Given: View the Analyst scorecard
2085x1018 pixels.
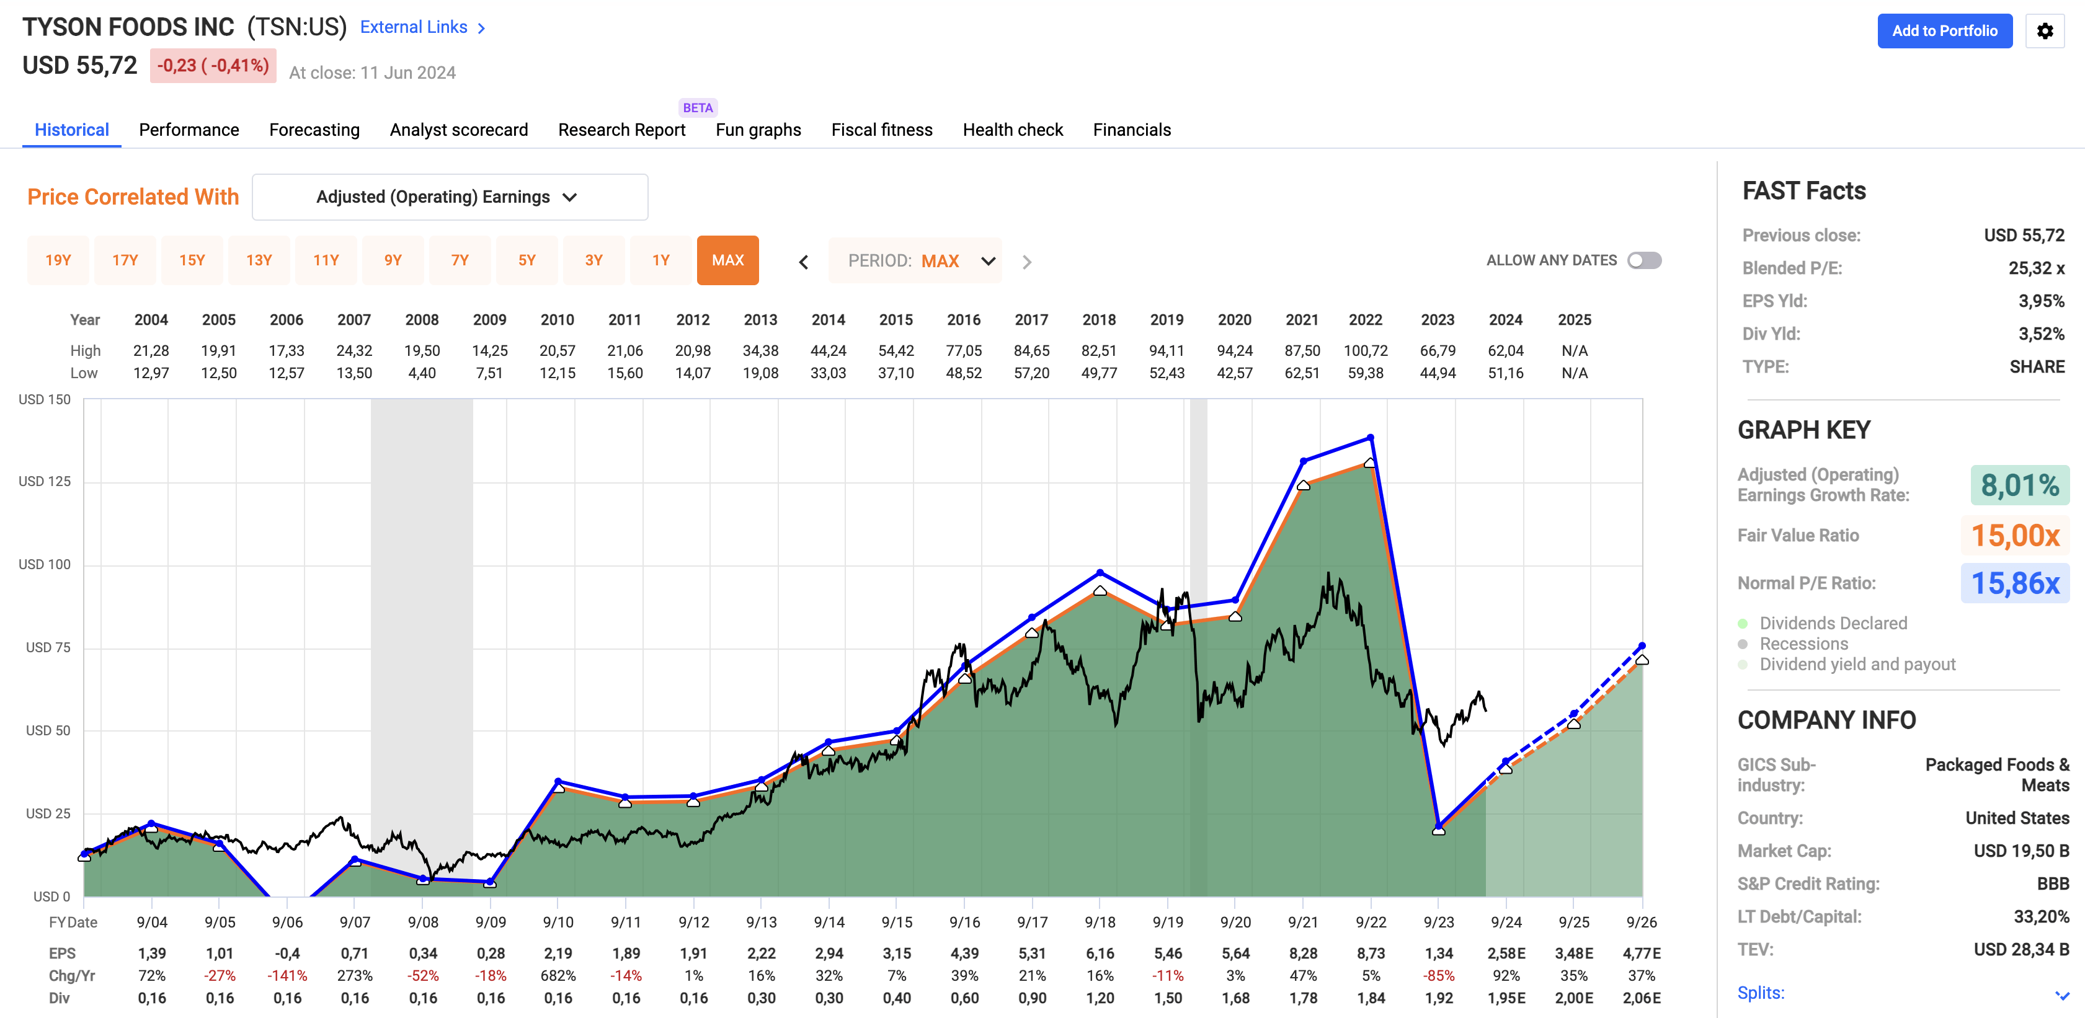Looking at the screenshot, I should 458,130.
